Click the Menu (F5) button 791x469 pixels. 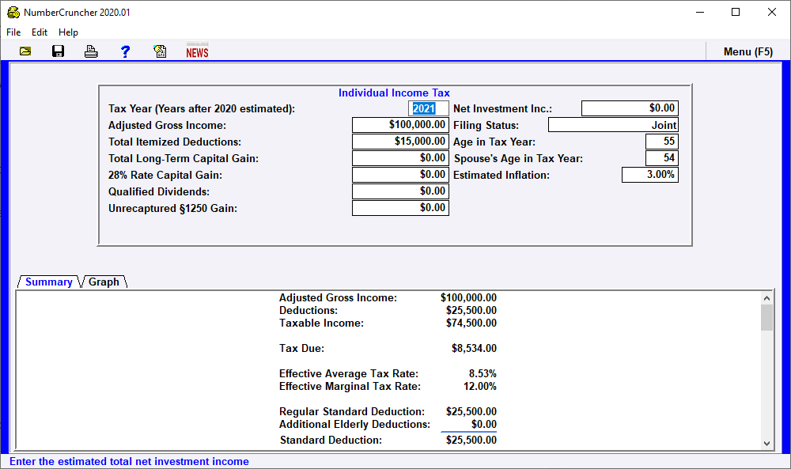[748, 51]
